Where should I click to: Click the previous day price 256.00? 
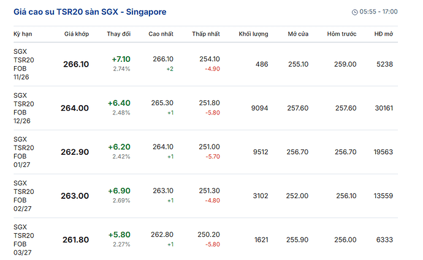(x=345, y=240)
